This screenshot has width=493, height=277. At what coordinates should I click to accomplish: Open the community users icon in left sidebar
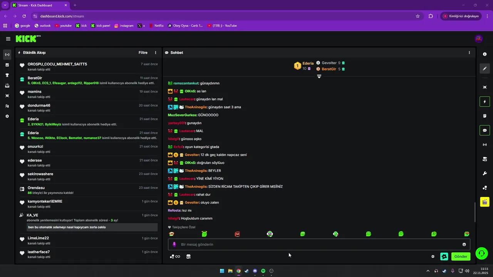(x=7, y=106)
